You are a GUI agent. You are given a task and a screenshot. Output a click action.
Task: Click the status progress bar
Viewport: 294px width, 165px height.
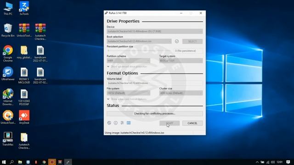tap(155, 114)
